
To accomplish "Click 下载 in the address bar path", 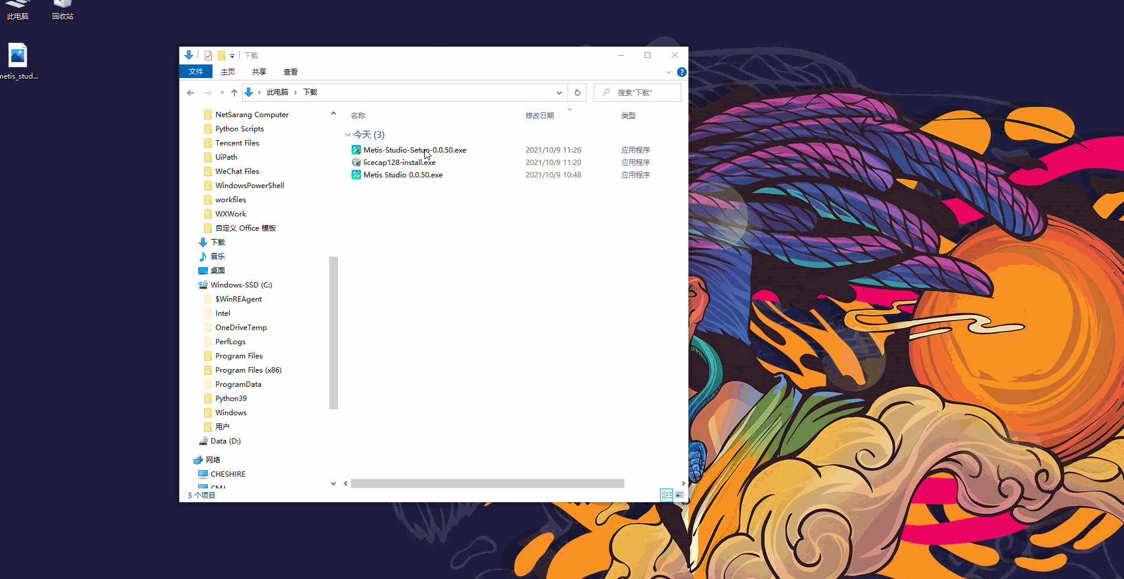I will (310, 92).
